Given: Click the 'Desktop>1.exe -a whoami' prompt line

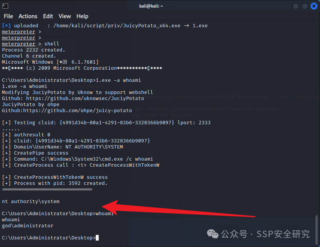Looking at the screenshot, I should (x=71, y=80).
